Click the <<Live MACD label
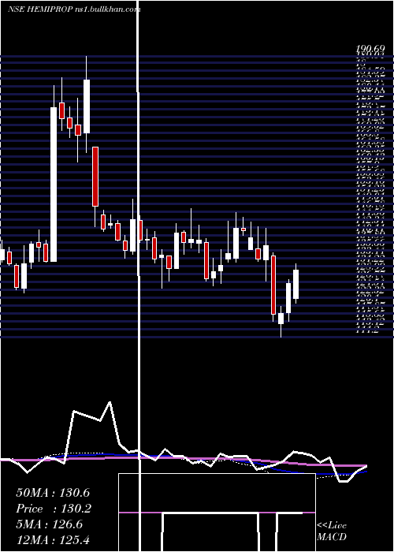 [x=332, y=531]
